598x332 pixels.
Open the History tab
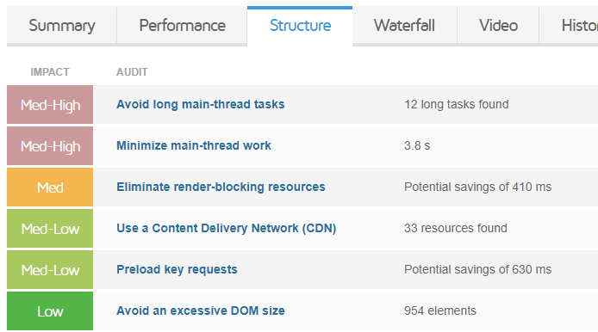click(x=569, y=26)
